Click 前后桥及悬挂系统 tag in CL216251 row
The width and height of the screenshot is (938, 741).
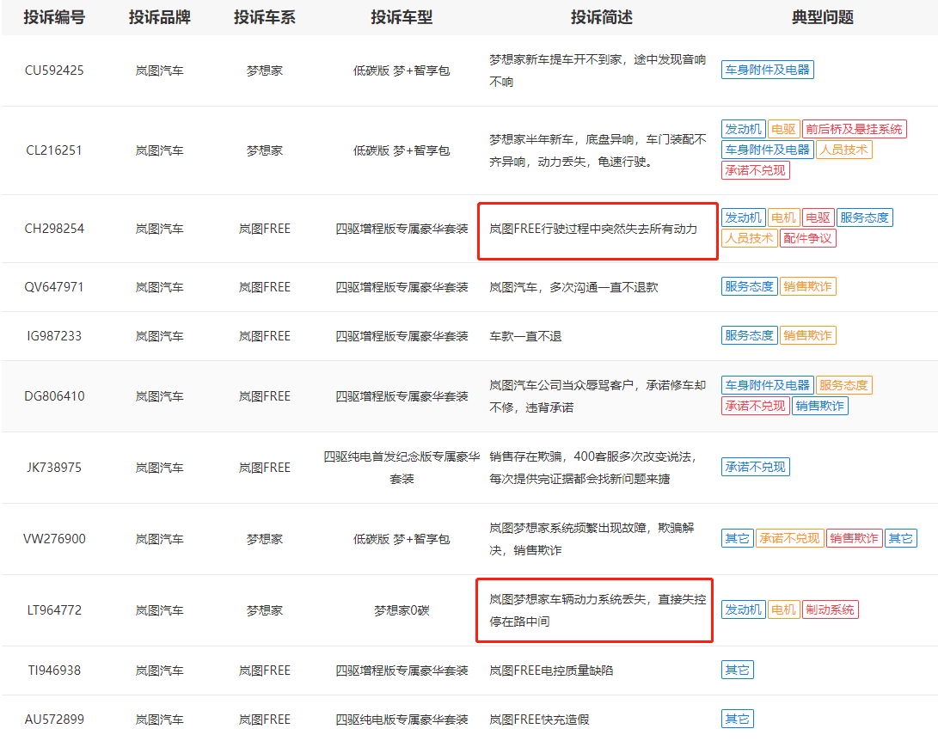[x=855, y=129]
